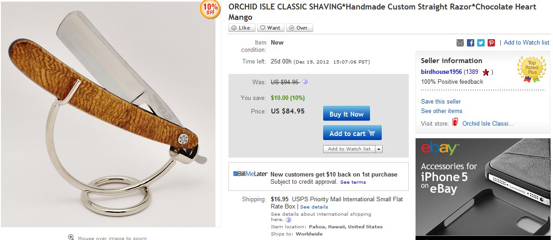The height and width of the screenshot is (240, 553).
Task: Click the red feedback star beside 1389
Action: pos(485,72)
